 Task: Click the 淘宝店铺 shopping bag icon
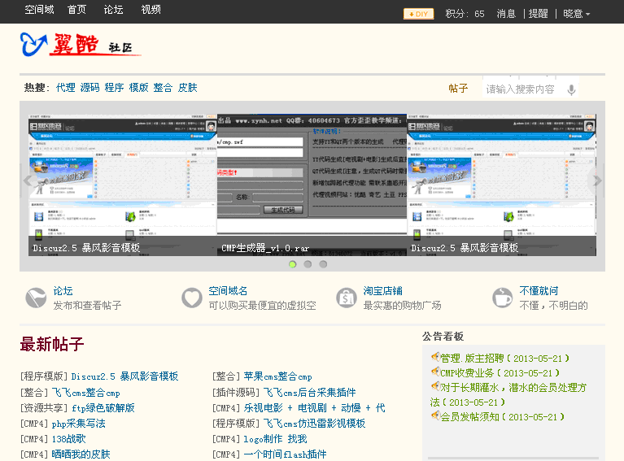[347, 298]
